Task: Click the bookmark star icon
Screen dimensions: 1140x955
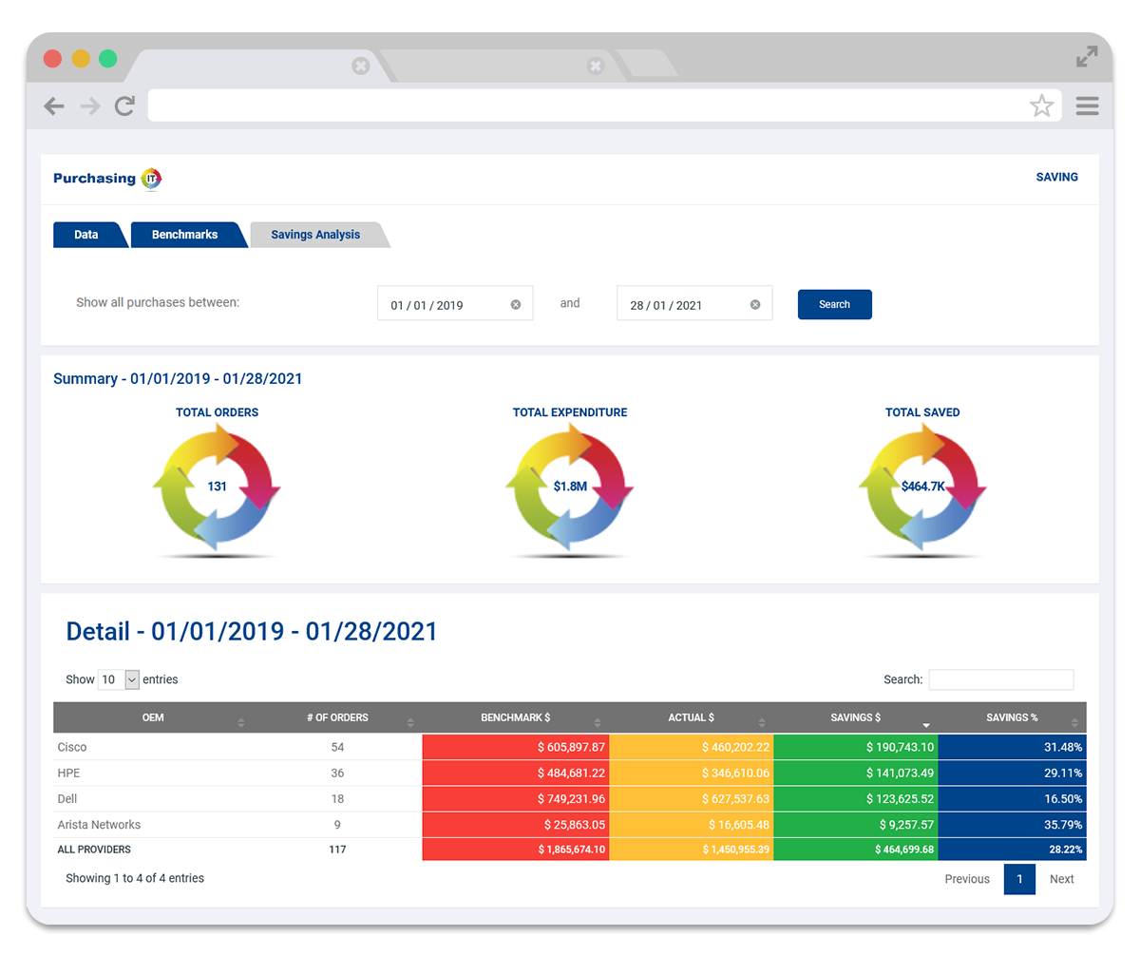Action: tap(1041, 106)
